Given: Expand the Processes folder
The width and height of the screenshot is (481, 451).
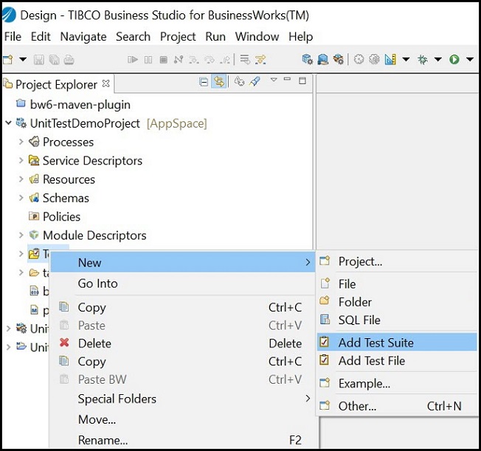Looking at the screenshot, I should tap(21, 142).
